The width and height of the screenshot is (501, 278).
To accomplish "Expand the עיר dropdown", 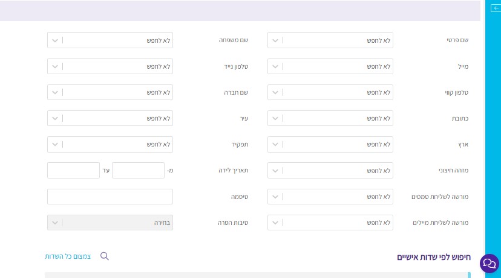I will click(x=110, y=118).
